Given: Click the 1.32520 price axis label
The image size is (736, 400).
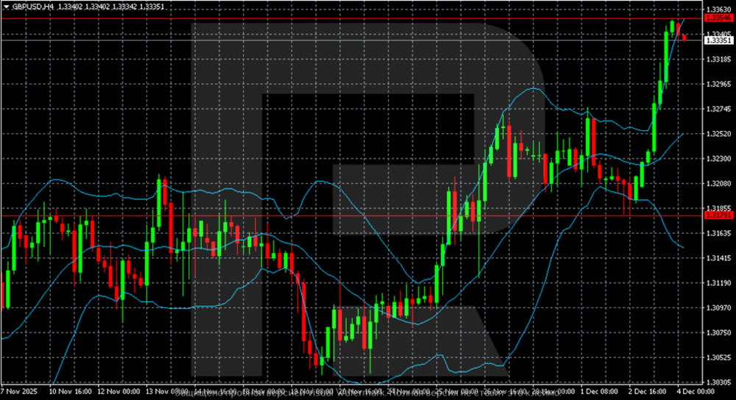Looking at the screenshot, I should click(x=718, y=134).
